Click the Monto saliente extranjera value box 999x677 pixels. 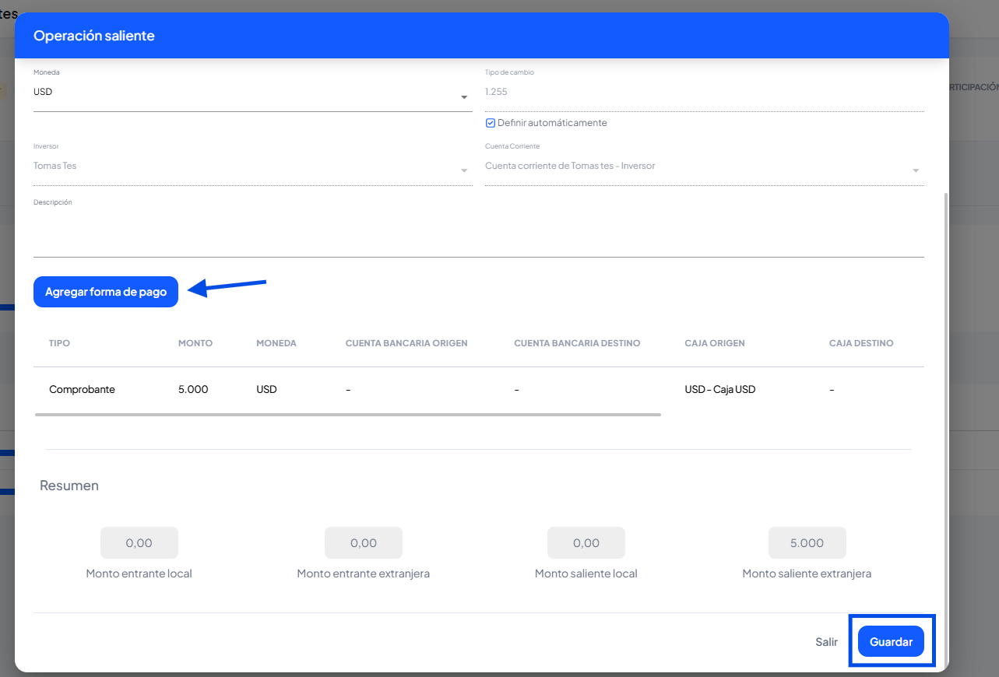point(807,543)
